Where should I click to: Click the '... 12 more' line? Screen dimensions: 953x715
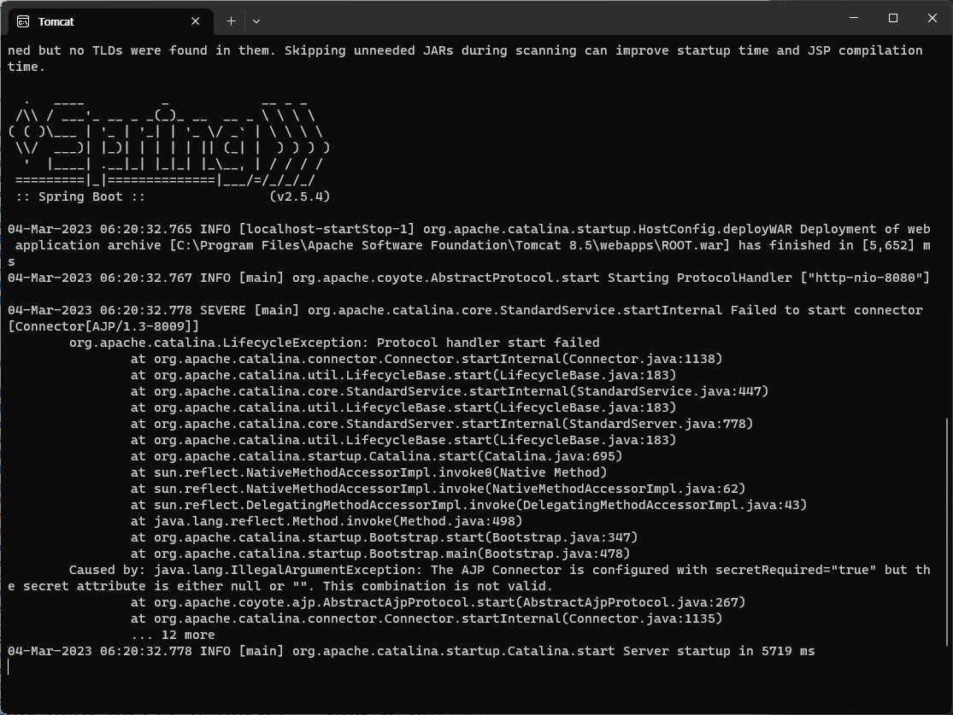point(173,636)
